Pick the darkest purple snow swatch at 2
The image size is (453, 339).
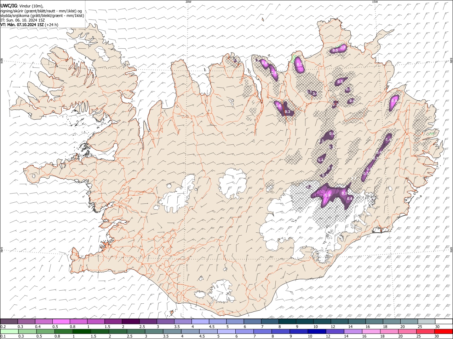tap(131, 321)
